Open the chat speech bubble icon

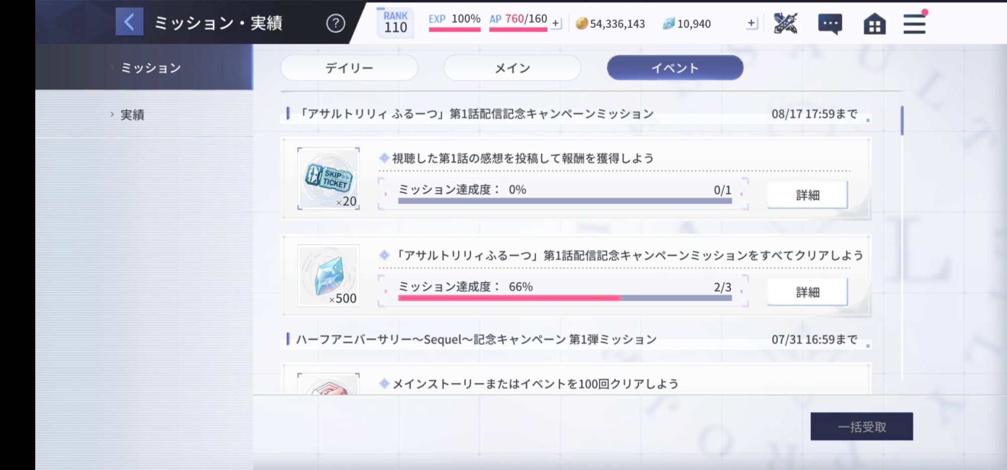click(x=830, y=24)
